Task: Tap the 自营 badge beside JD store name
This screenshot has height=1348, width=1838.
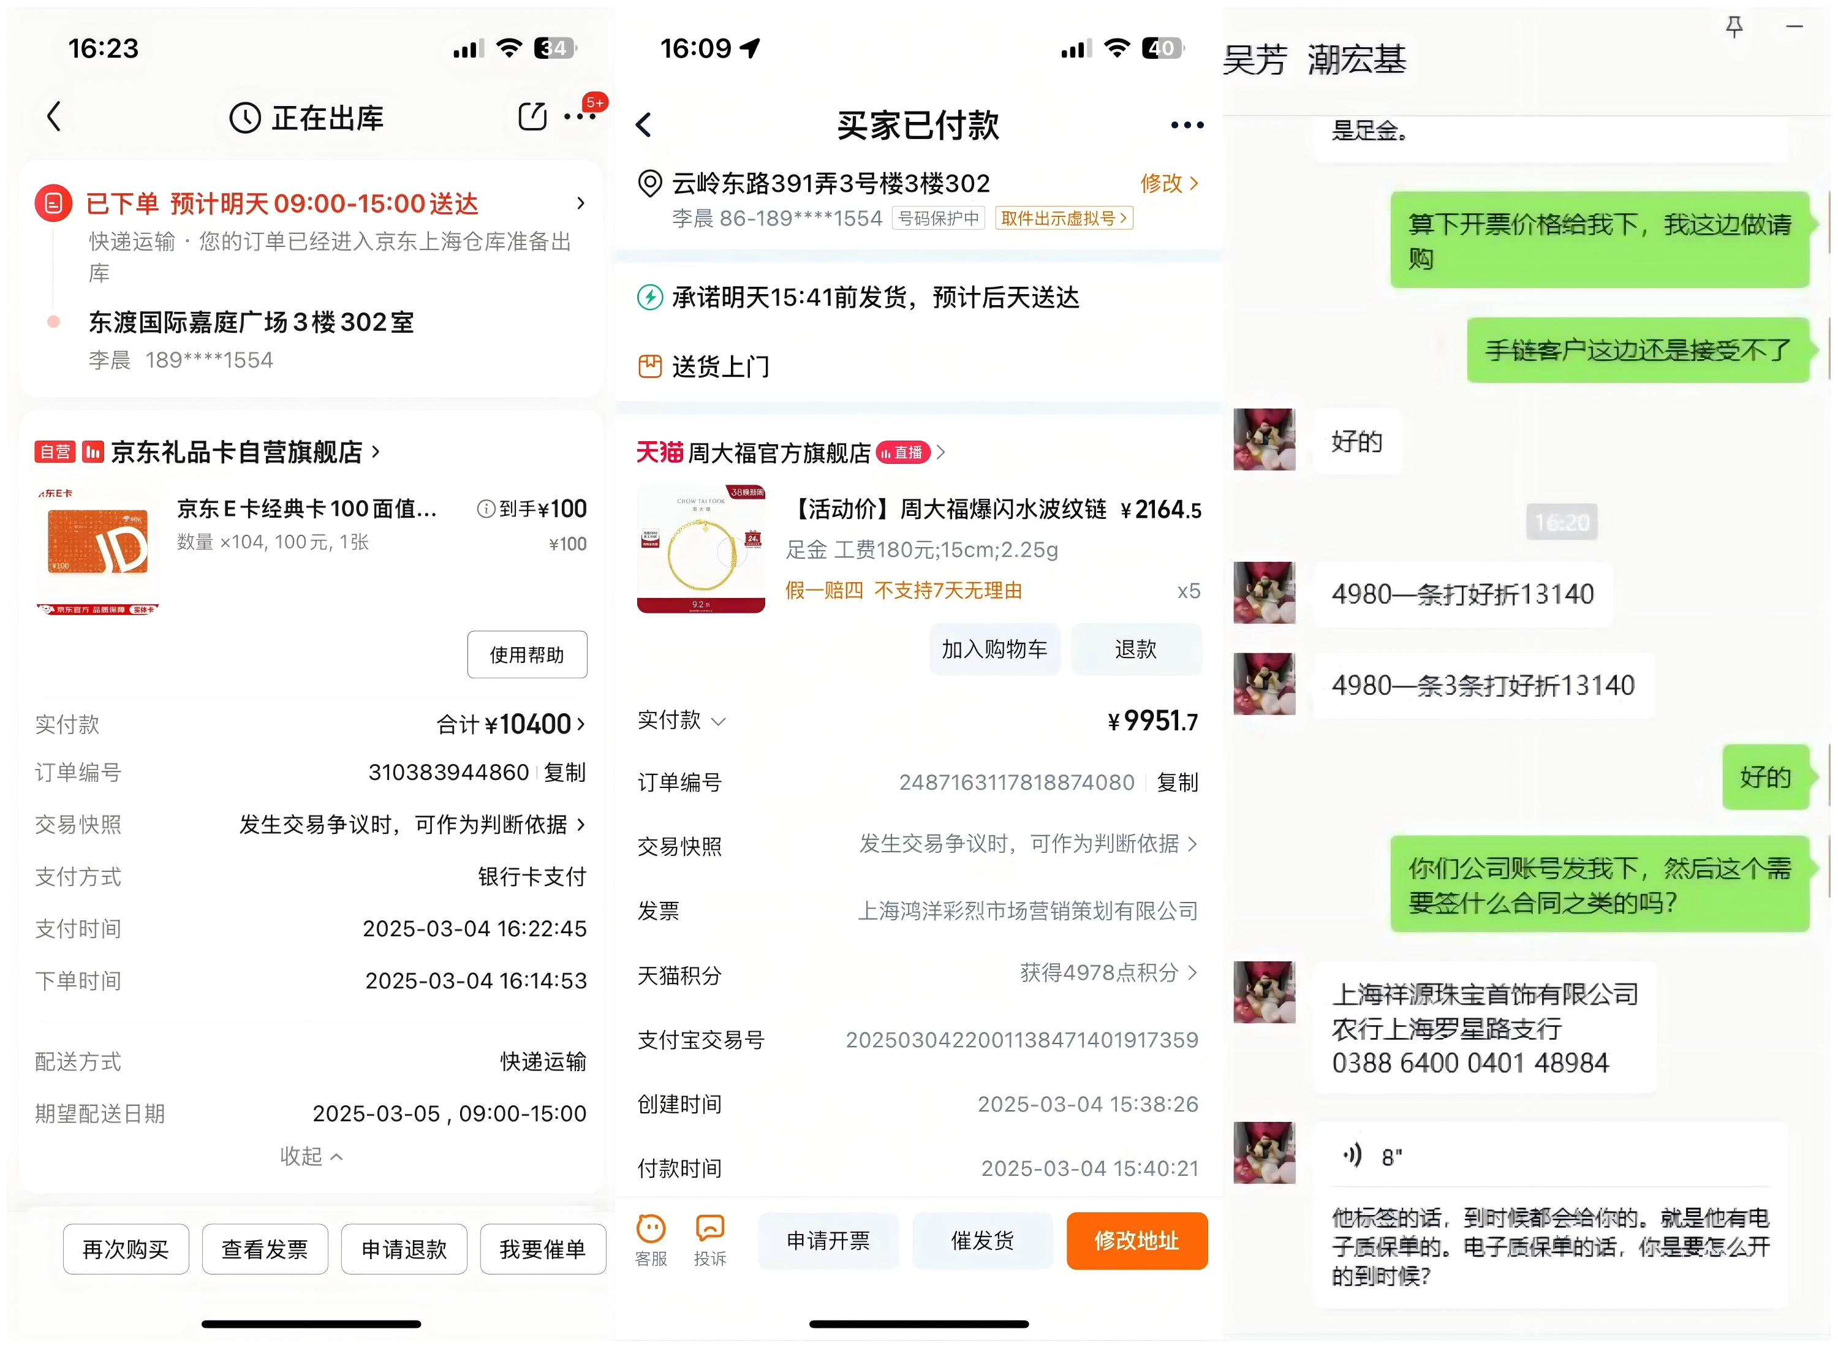Action: tap(55, 452)
